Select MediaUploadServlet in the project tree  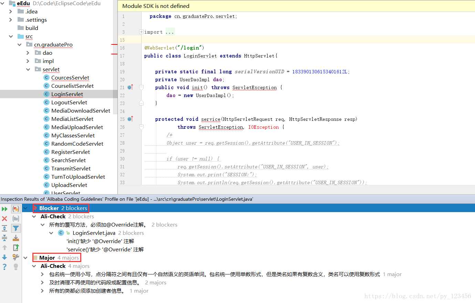pyautogui.click(x=77, y=127)
